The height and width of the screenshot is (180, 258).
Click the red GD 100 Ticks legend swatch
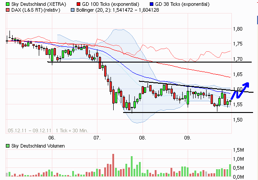tap(78, 4)
